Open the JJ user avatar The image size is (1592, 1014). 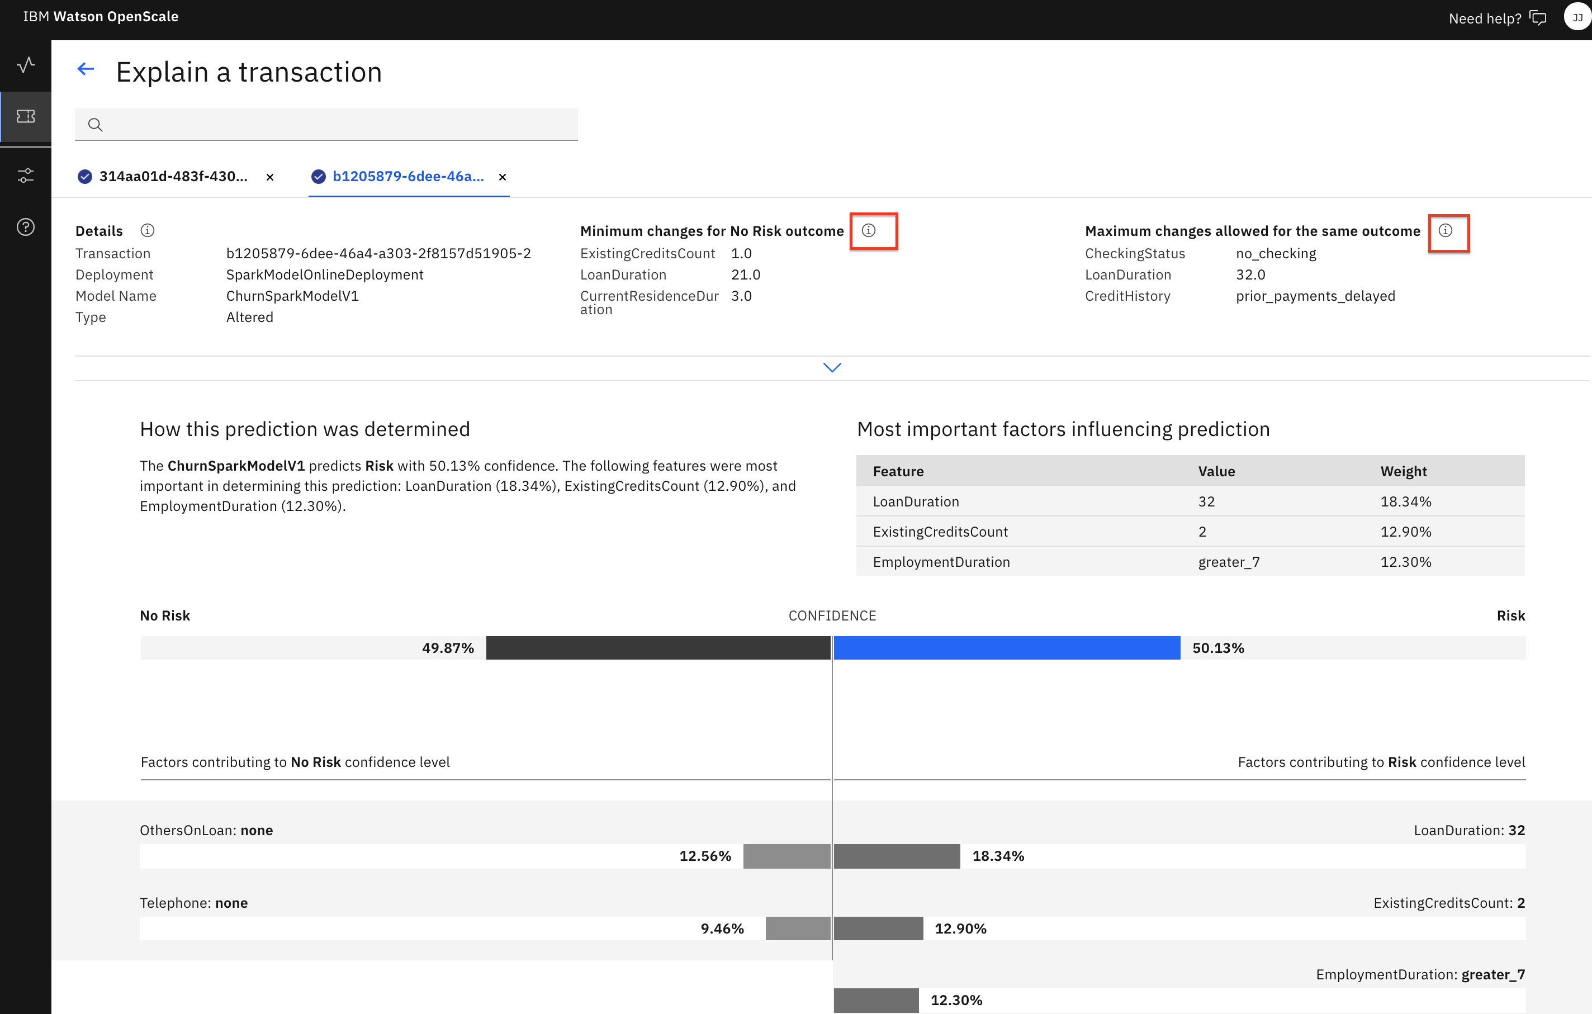click(x=1577, y=18)
